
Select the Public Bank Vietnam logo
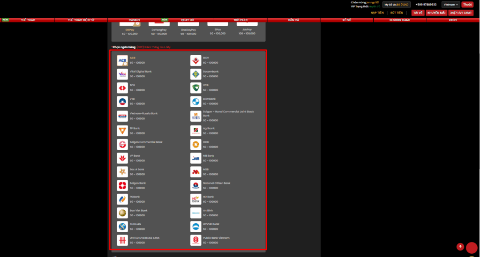195,240
